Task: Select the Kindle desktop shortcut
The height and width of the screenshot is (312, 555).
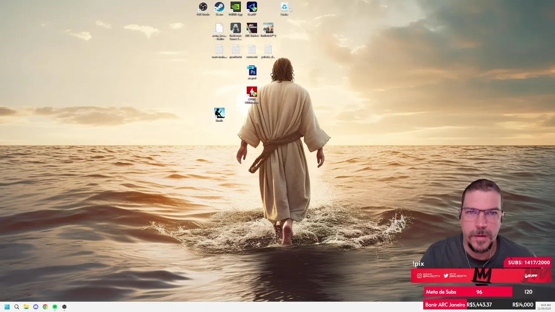Action: coord(219,115)
